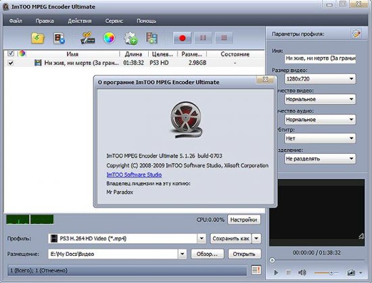Screen dimensions: 372x283
Task: Stop the preview playback
Action: tap(289, 273)
